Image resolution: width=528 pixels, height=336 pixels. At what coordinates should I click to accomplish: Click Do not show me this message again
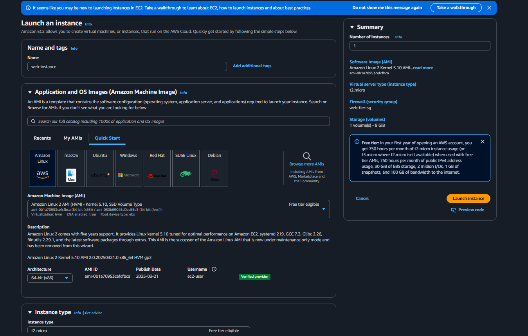pyautogui.click(x=387, y=7)
